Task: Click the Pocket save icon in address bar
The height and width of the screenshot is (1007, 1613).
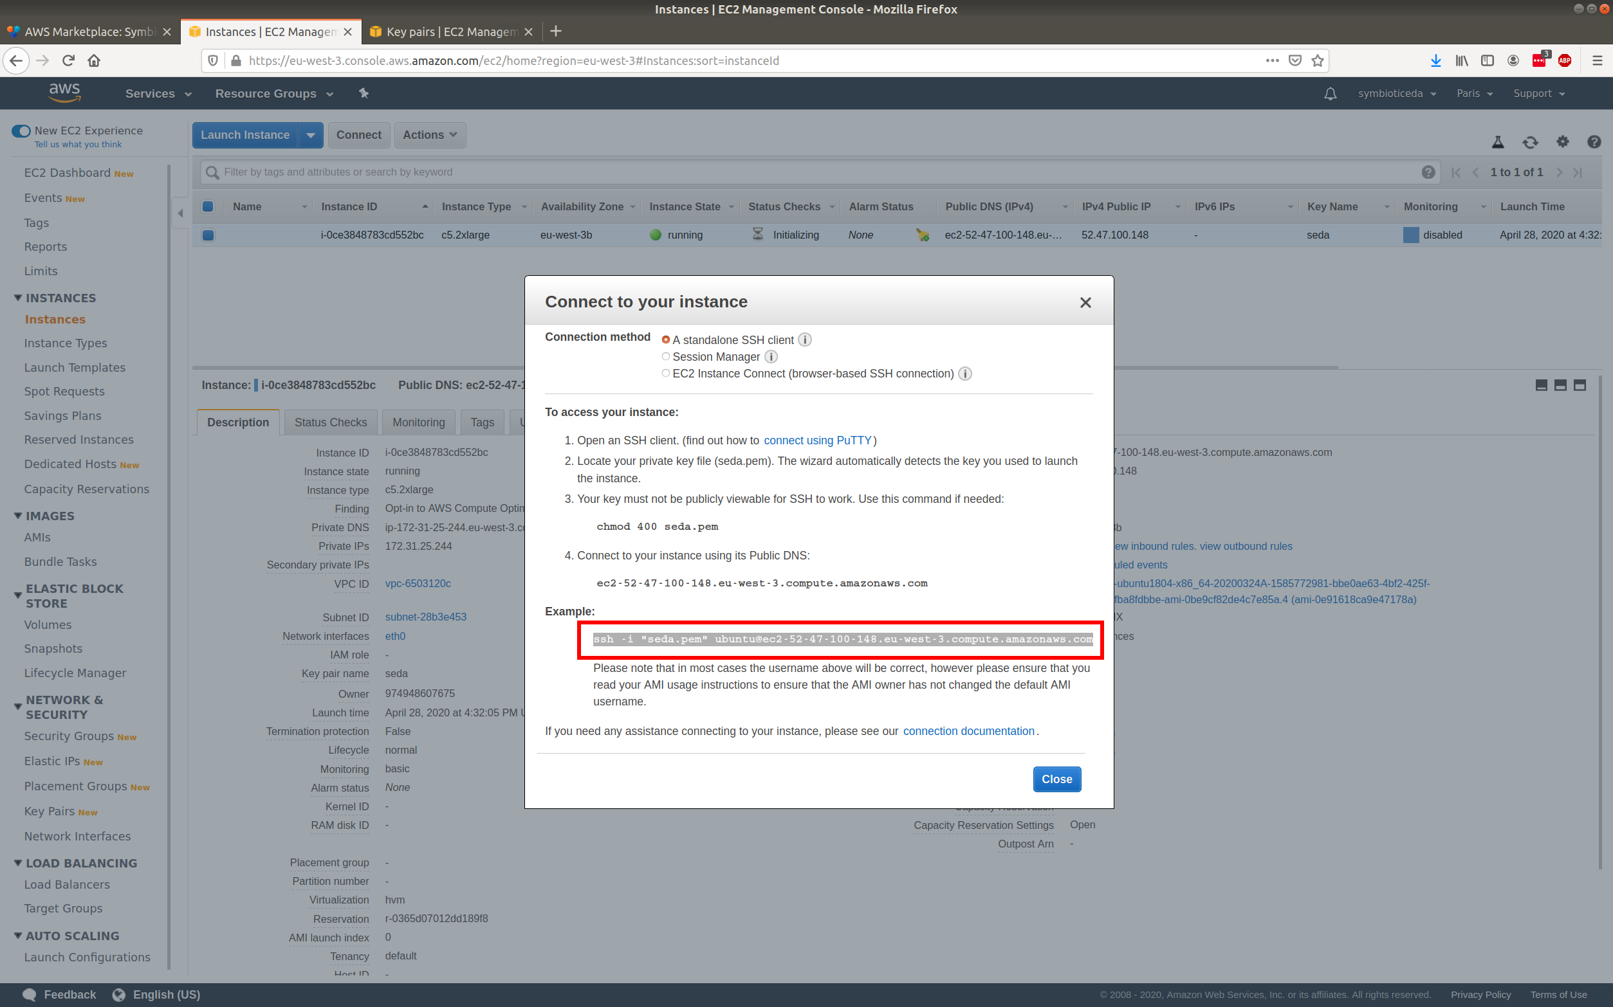Action: (x=1295, y=60)
